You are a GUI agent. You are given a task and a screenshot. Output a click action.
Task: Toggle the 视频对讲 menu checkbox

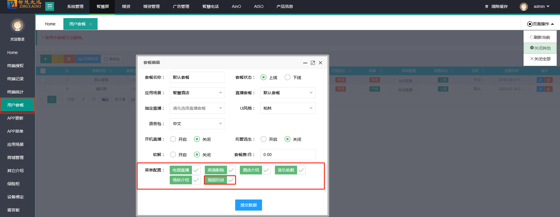[231, 180]
